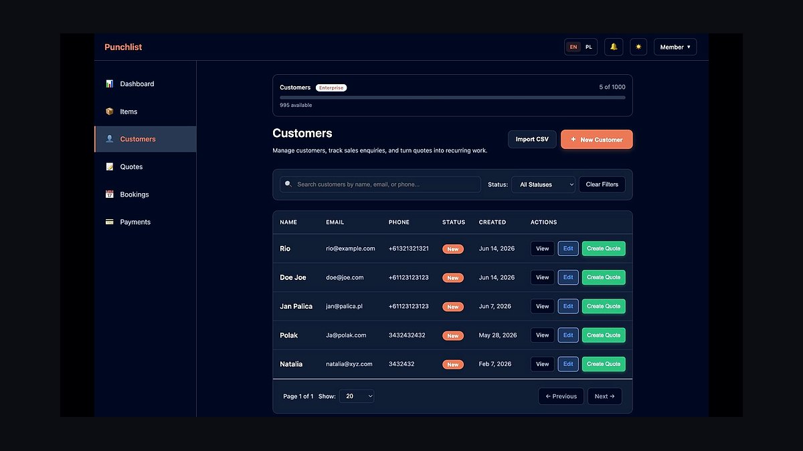Click phone number +61321321321
Image resolution: width=803 pixels, height=451 pixels.
409,249
